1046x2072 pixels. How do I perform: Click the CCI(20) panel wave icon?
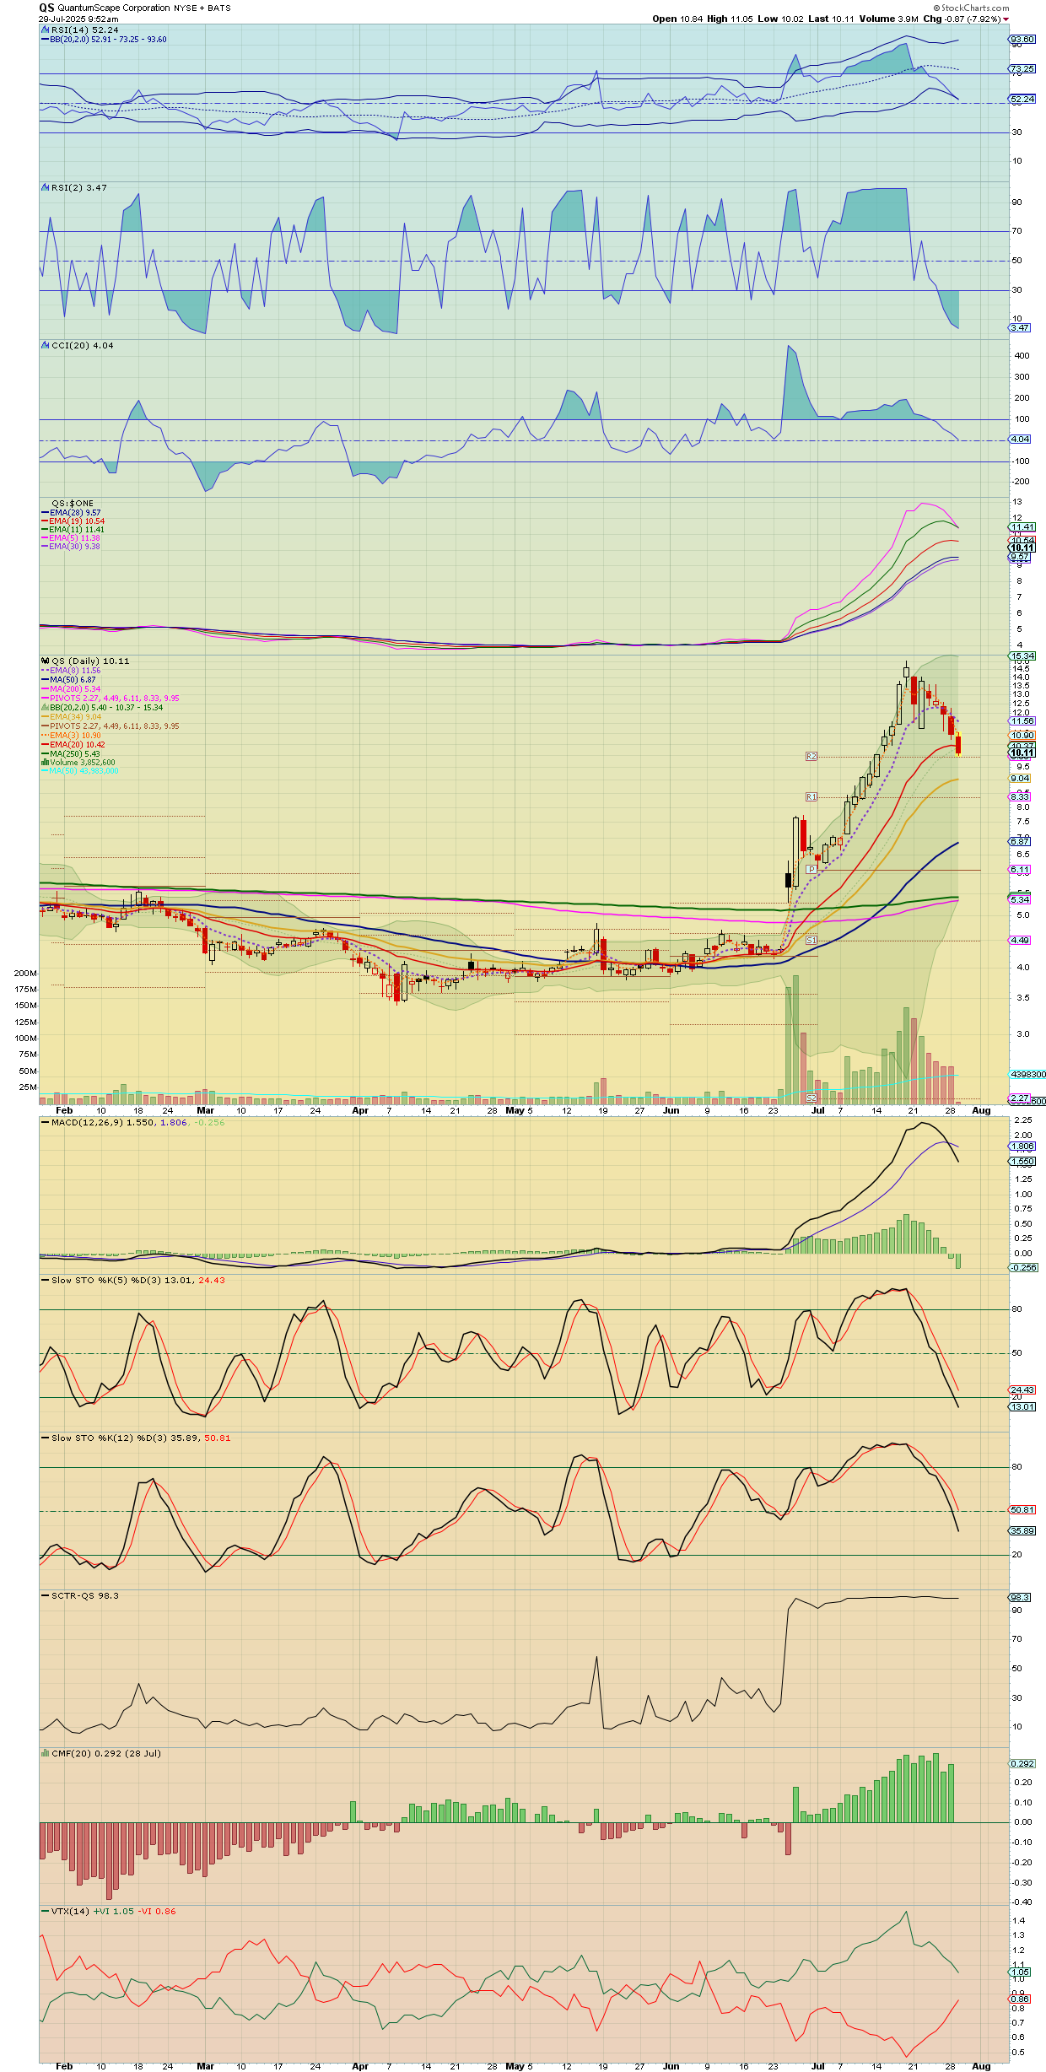(x=46, y=345)
